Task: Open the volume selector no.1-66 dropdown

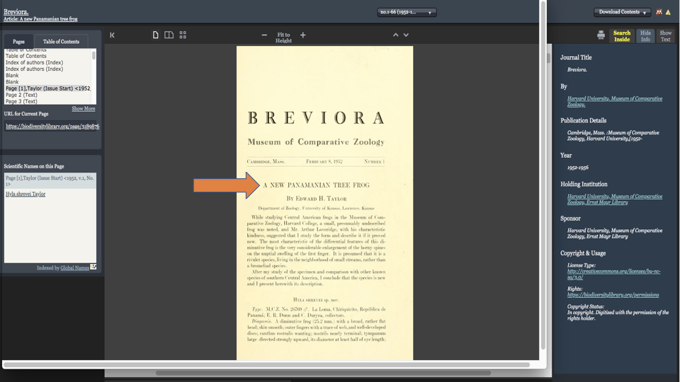Action: point(407,12)
